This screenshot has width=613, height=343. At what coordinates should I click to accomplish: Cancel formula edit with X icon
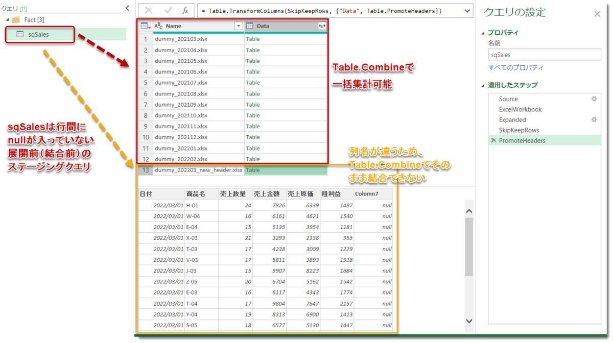(x=149, y=11)
